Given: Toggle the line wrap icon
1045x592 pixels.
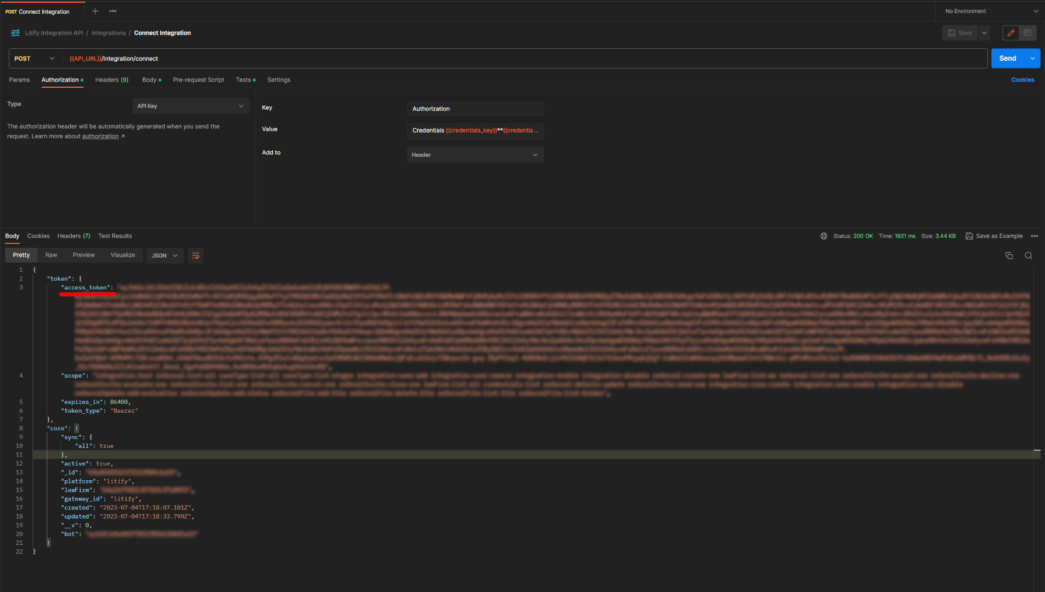Looking at the screenshot, I should coord(195,255).
